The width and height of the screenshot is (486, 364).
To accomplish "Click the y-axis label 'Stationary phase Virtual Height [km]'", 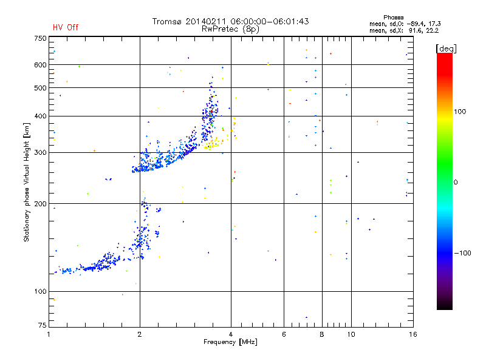I will tap(26, 183).
